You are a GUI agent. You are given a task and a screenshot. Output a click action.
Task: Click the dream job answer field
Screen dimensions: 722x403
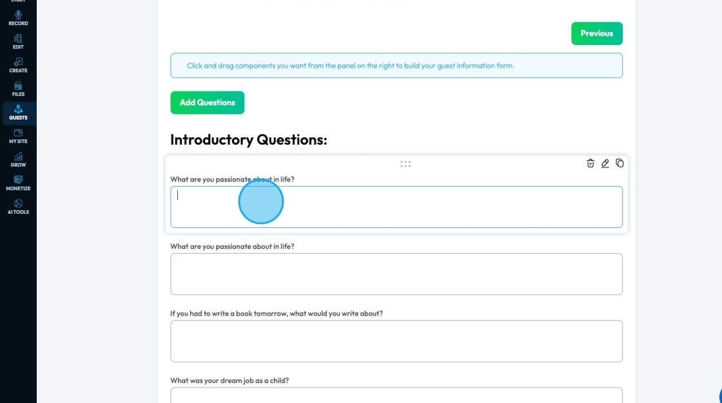[x=396, y=394]
